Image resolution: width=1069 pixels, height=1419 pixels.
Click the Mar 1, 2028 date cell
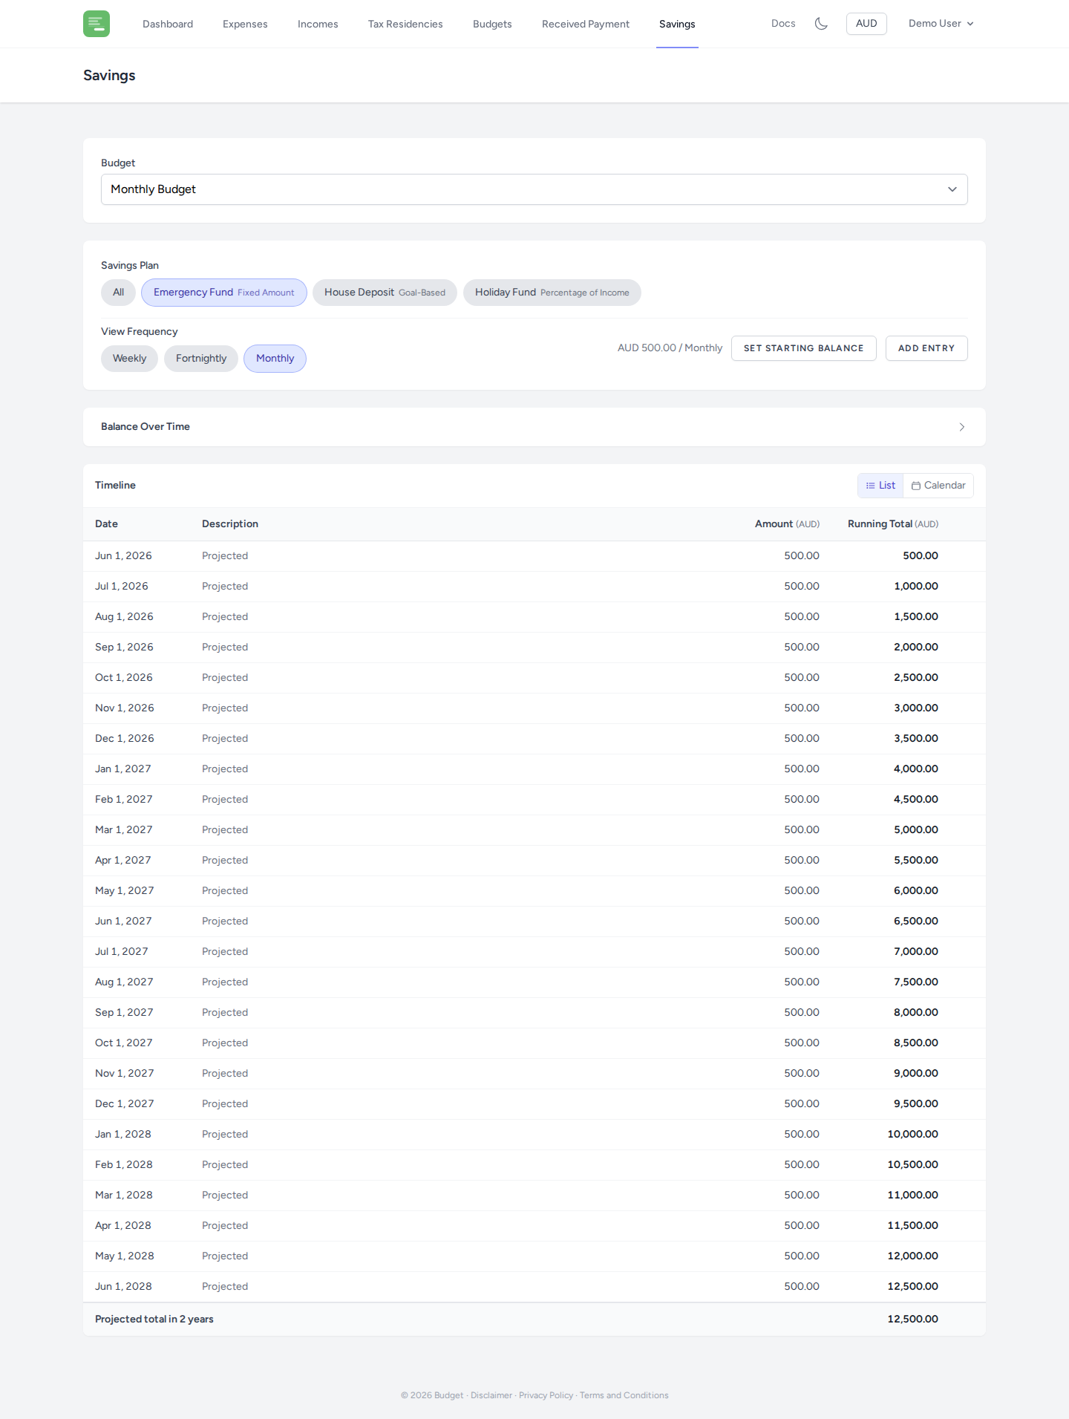(x=124, y=1195)
